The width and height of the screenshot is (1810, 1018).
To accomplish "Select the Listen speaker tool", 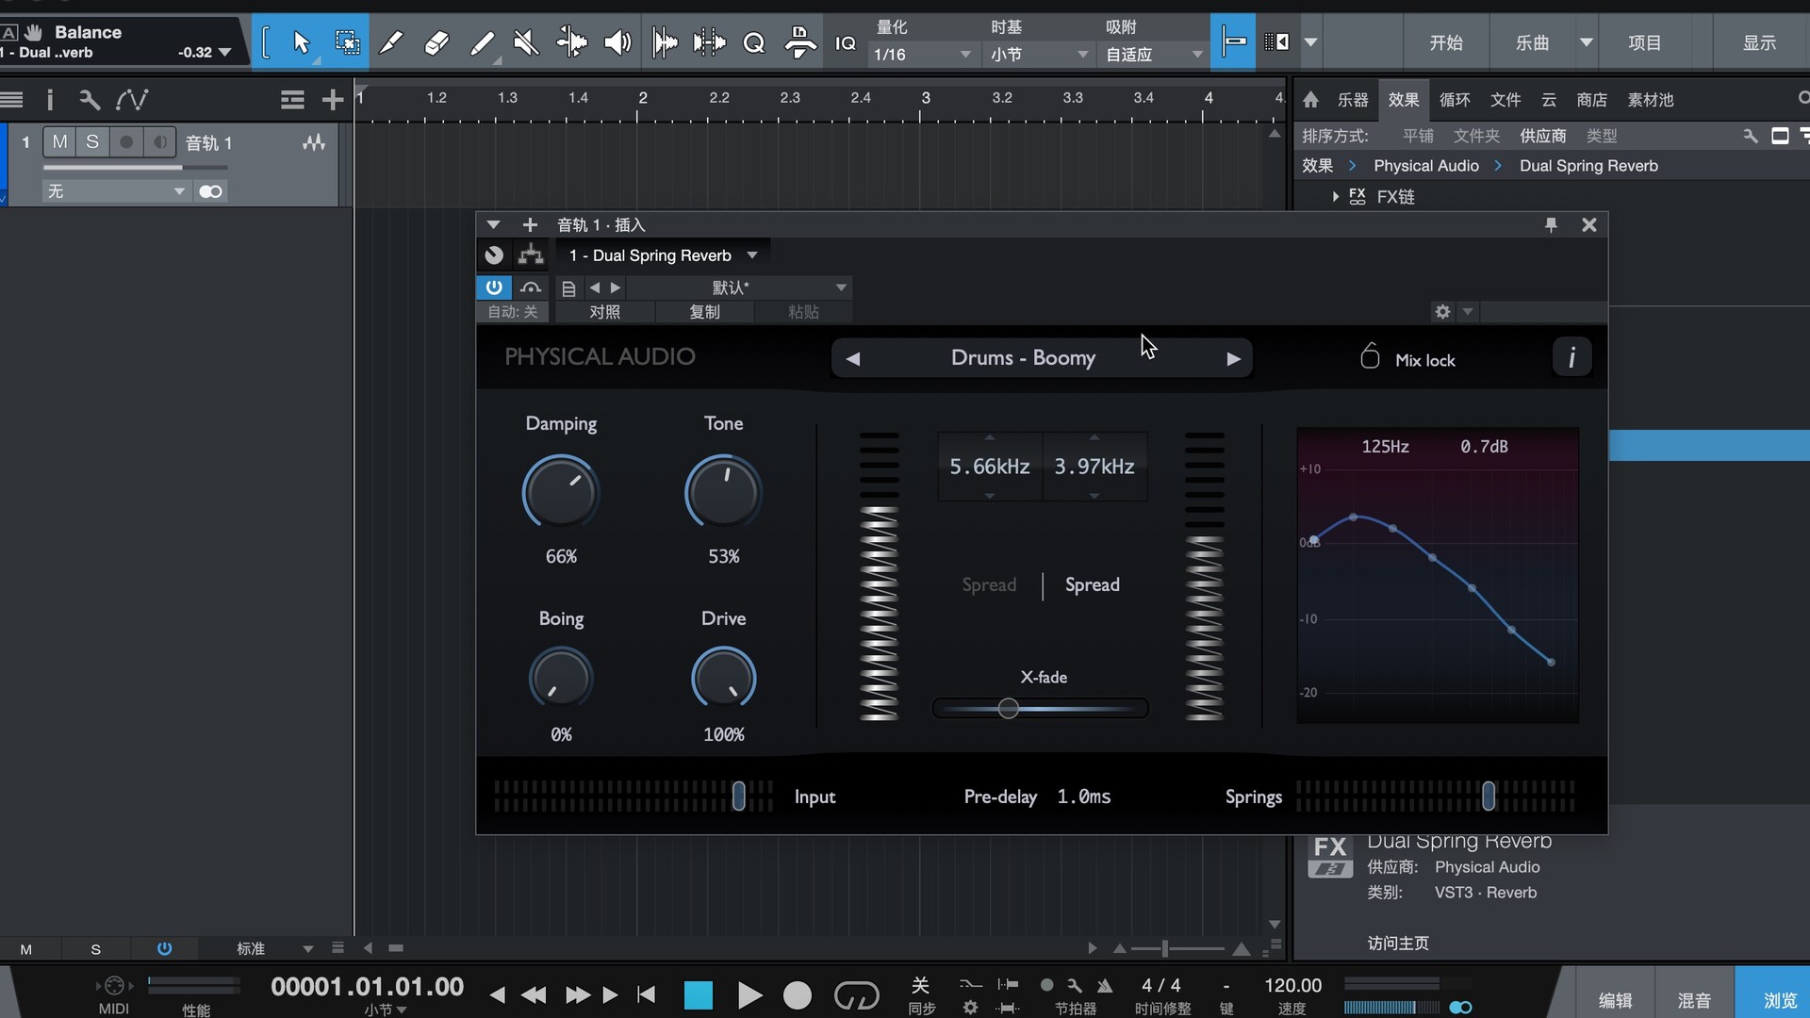I will tap(617, 42).
